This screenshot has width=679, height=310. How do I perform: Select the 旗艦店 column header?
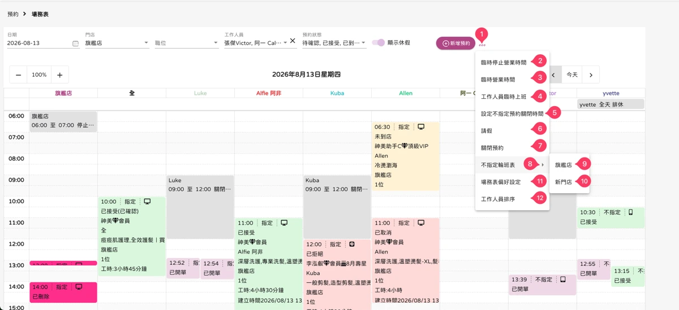pos(63,93)
